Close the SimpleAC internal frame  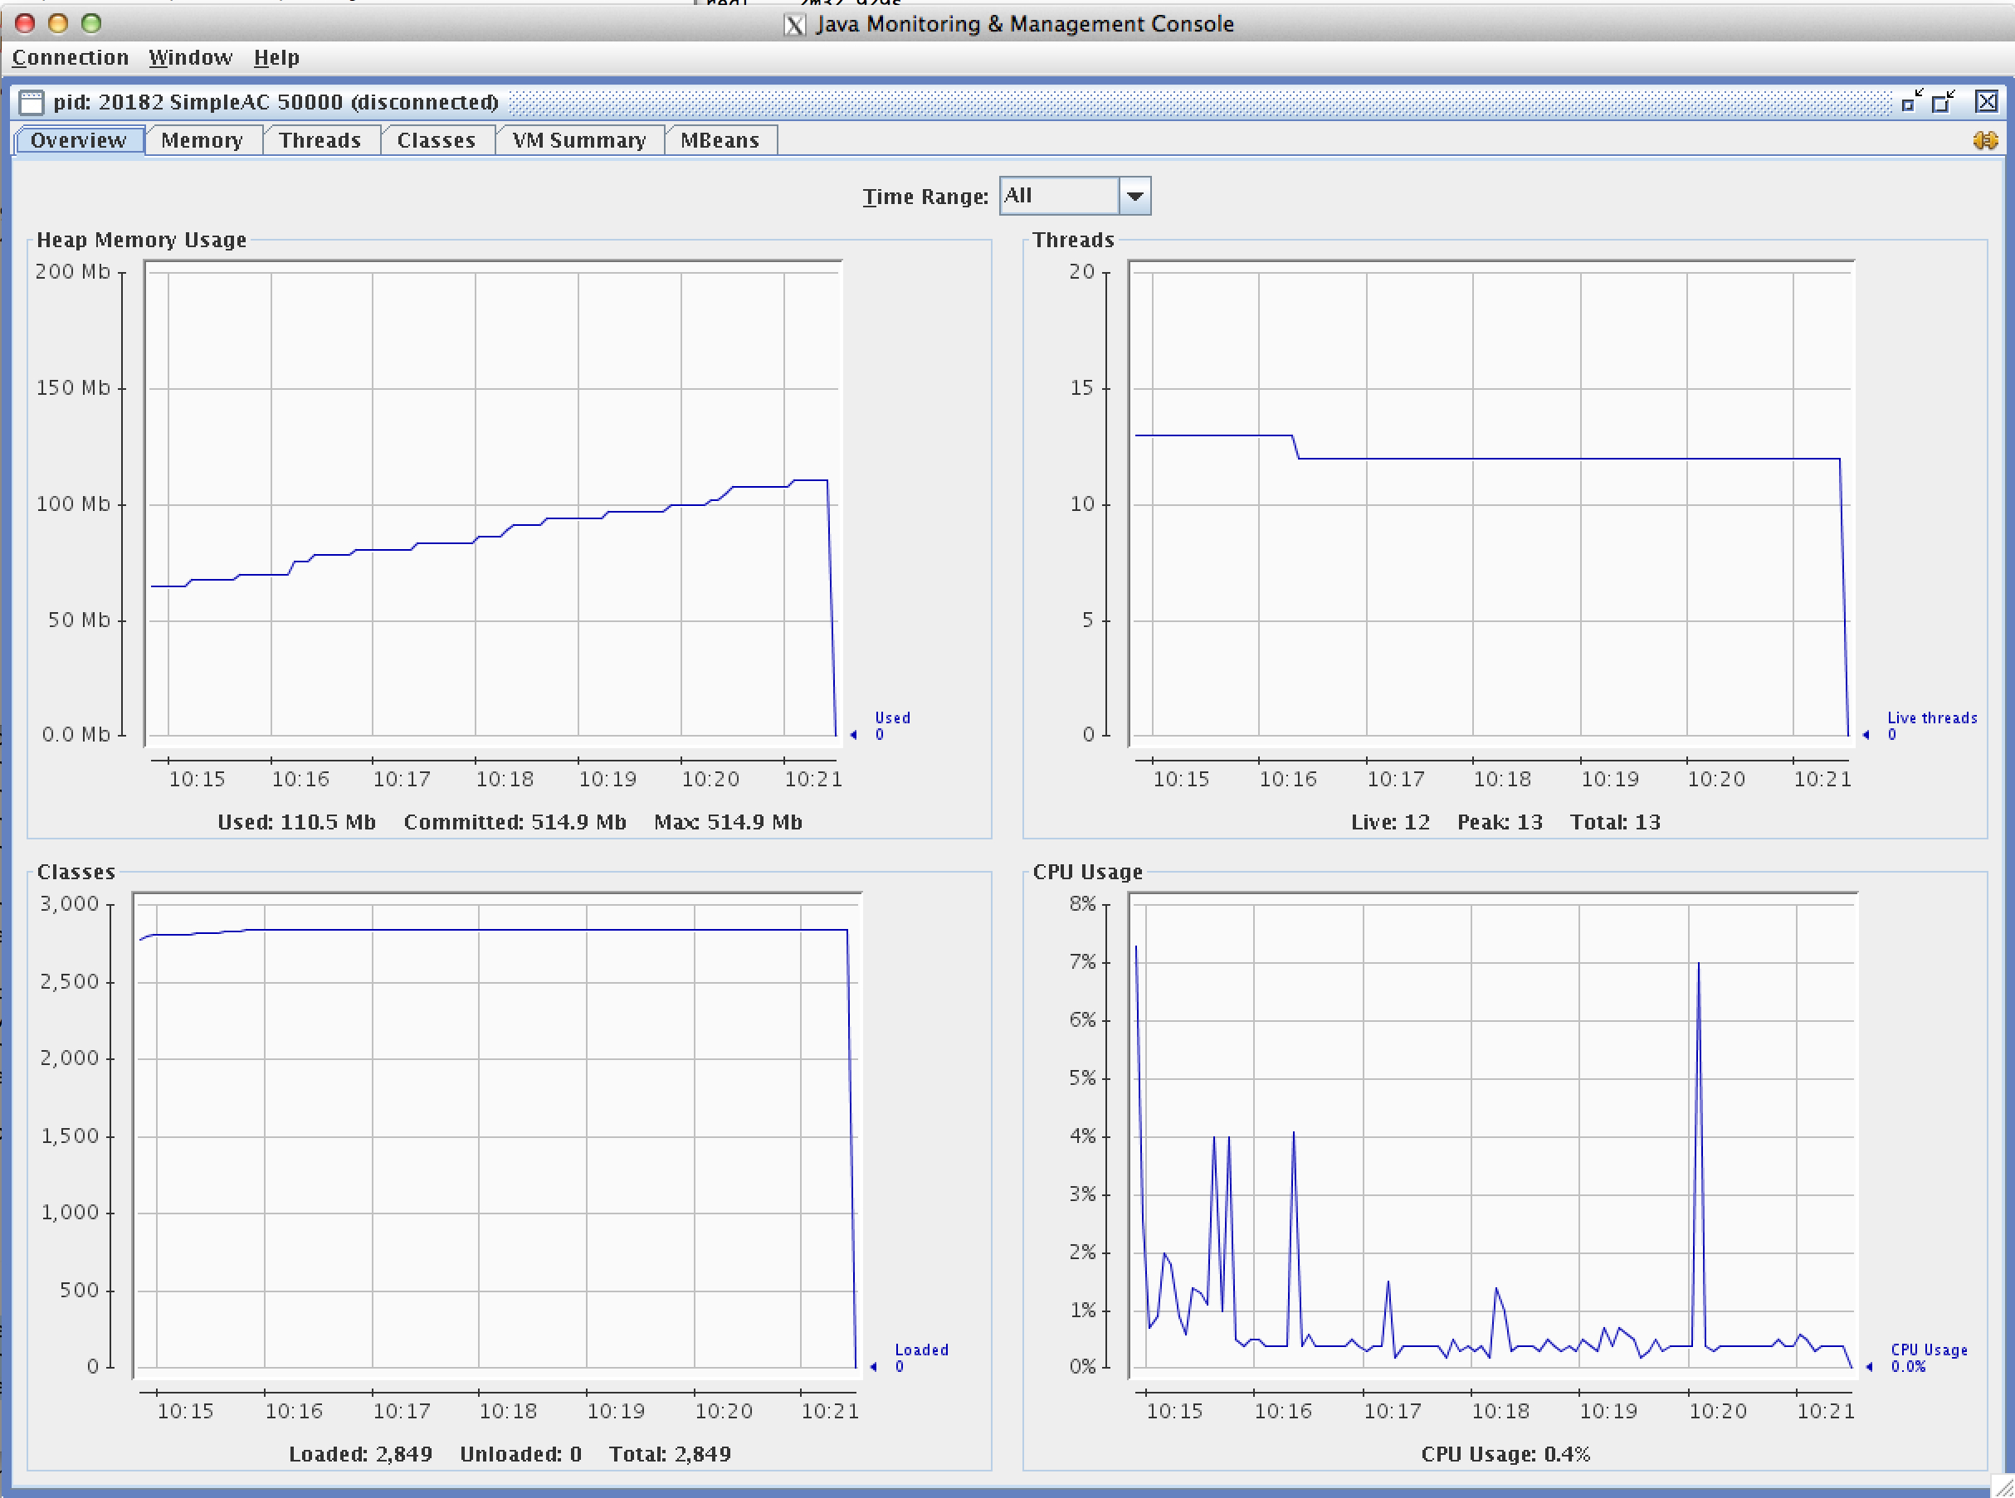pyautogui.click(x=1986, y=100)
